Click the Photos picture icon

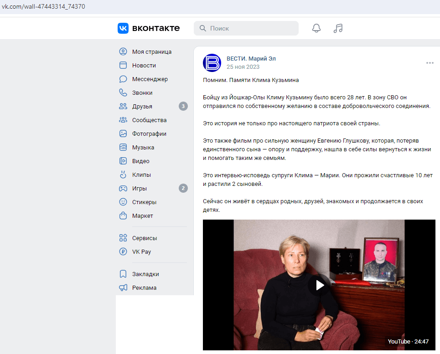point(123,133)
